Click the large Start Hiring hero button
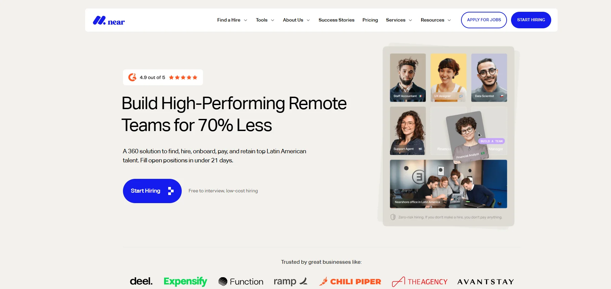 click(x=152, y=191)
